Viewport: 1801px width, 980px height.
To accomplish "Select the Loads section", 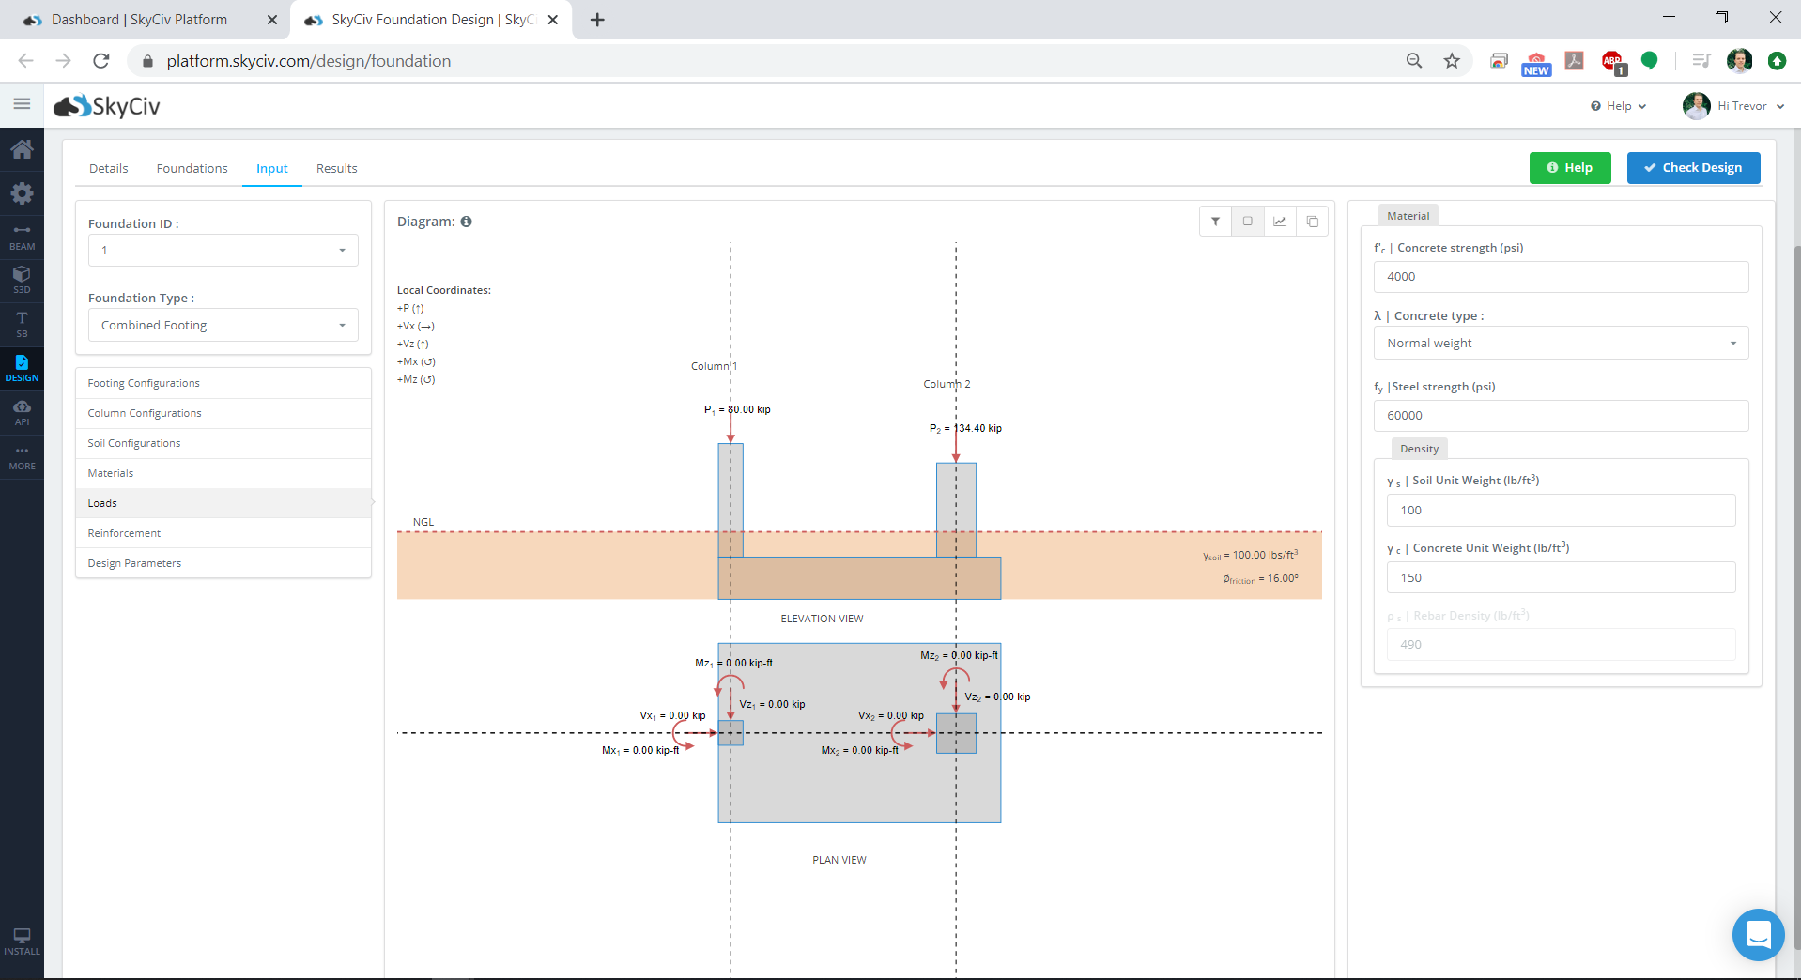I will (223, 503).
